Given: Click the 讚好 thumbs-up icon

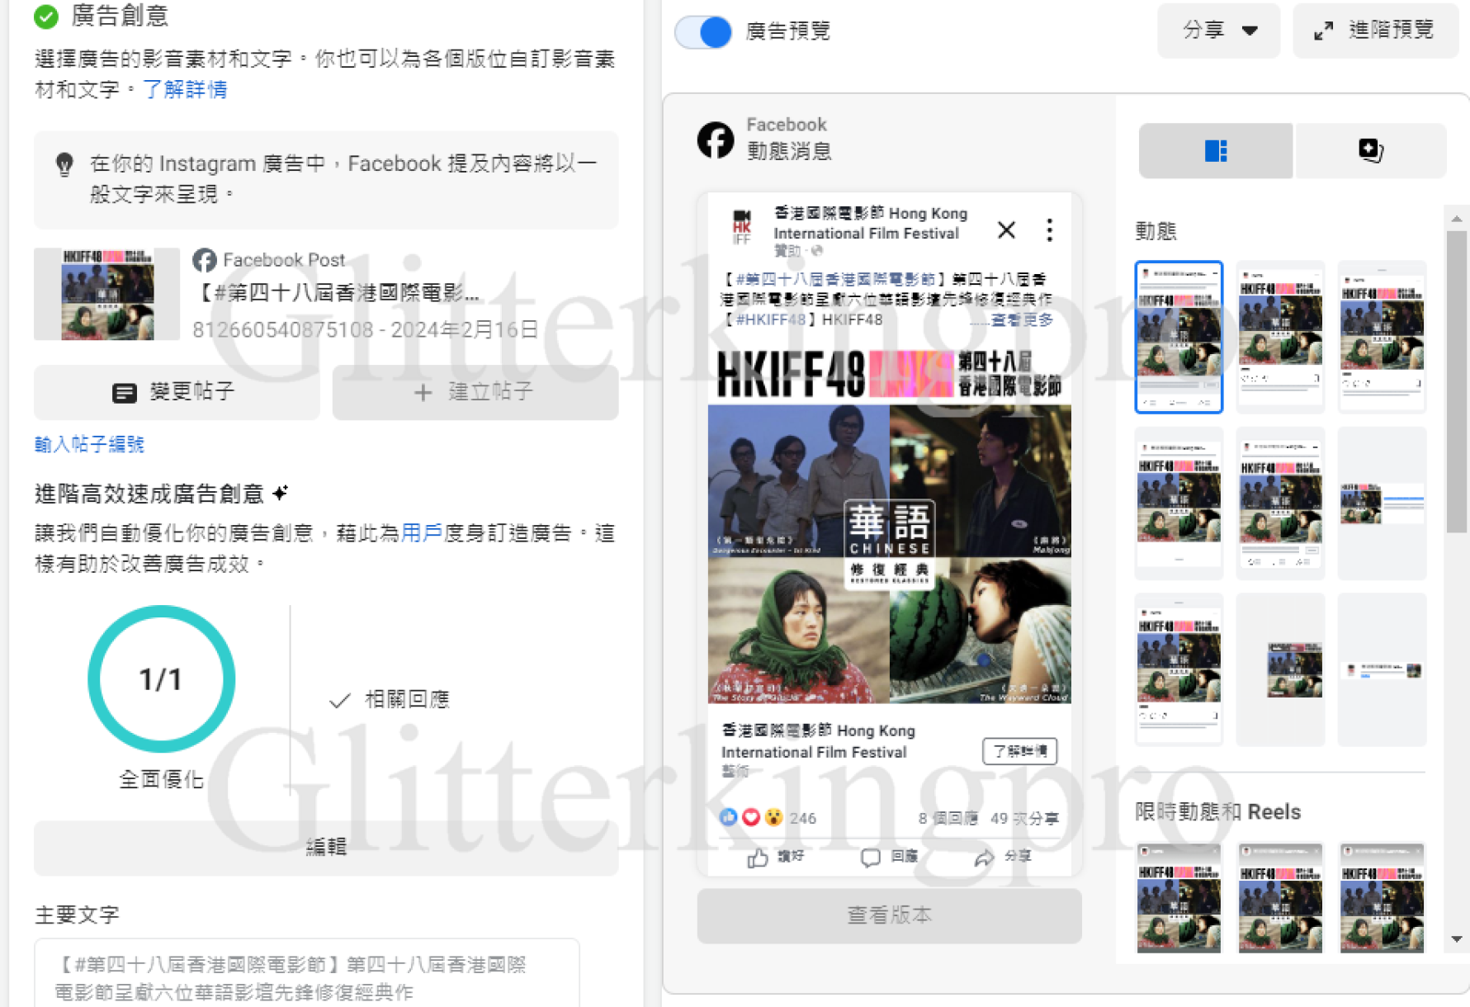Looking at the screenshot, I should tap(757, 858).
